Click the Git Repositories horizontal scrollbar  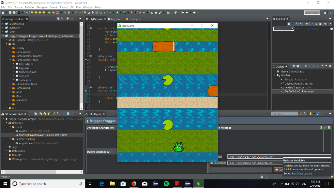pyautogui.click(x=42, y=172)
